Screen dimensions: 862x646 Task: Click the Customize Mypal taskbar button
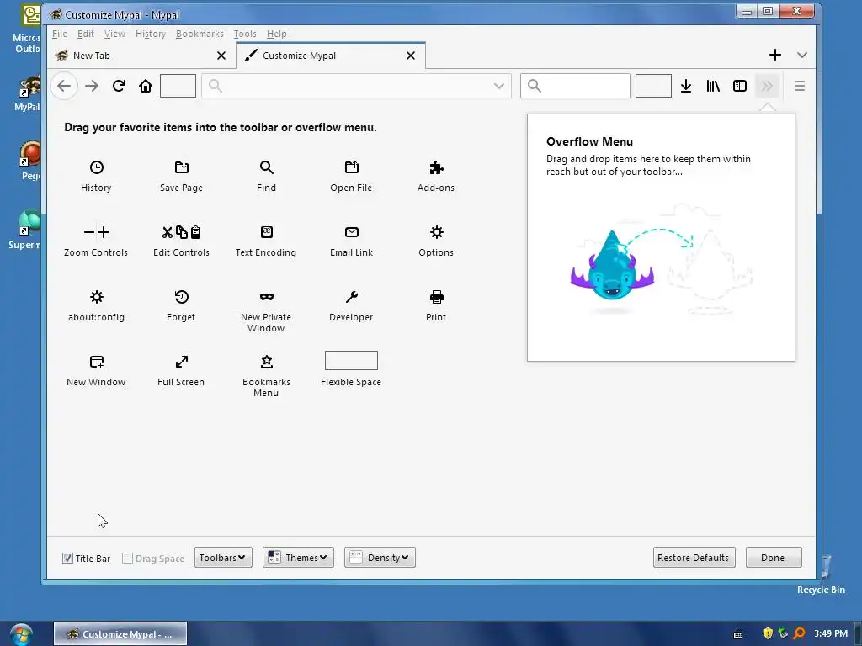click(120, 634)
